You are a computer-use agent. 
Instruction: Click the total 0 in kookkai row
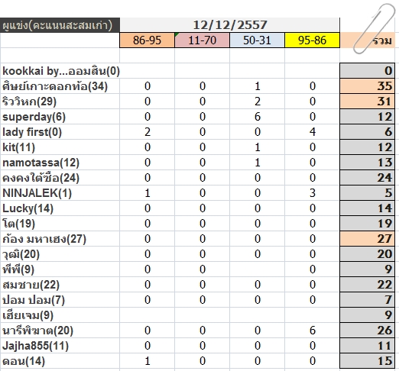368,71
